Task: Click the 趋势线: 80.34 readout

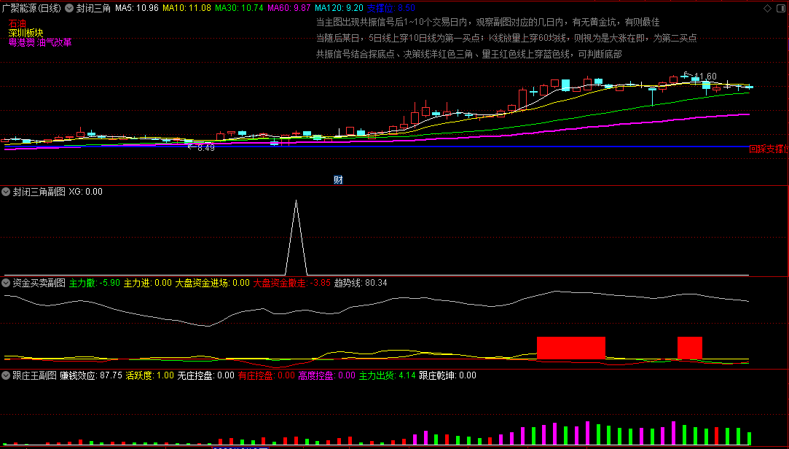Action: point(361,283)
